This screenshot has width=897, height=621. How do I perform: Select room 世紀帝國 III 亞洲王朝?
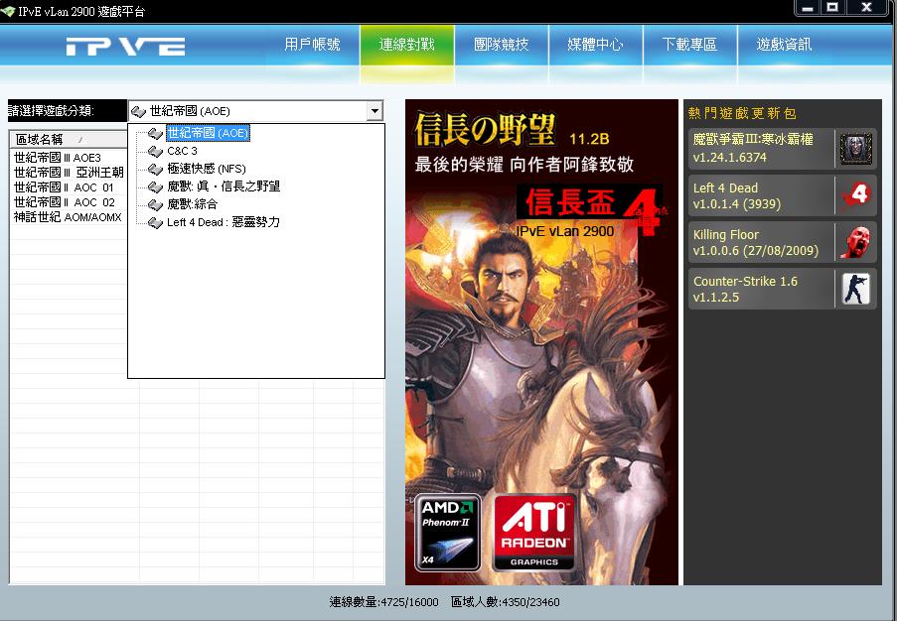[x=69, y=173]
